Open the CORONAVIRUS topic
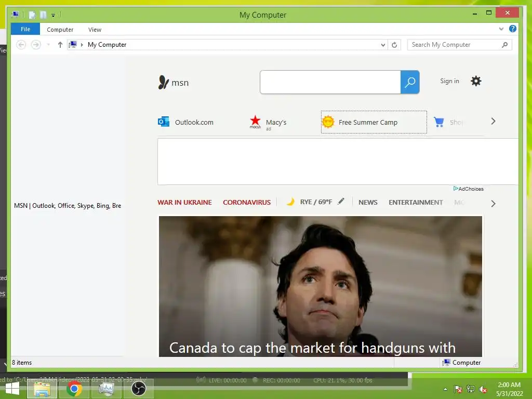Screen dimensions: 532x399 click(x=247, y=202)
